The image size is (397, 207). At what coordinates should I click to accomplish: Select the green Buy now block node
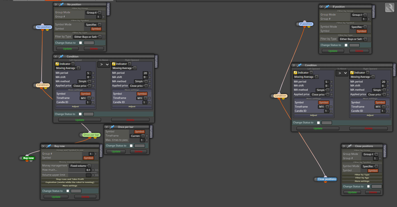28,158
